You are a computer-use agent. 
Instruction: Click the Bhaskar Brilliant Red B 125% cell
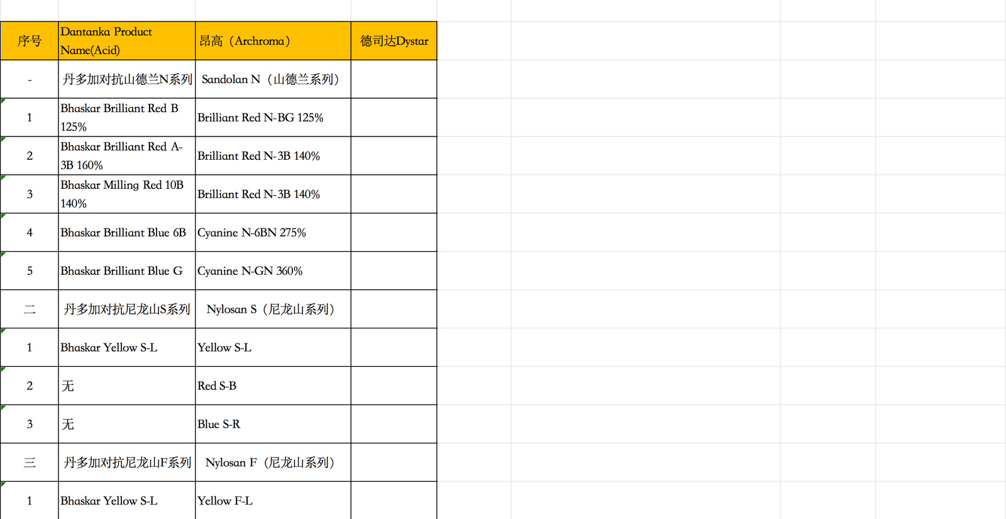[x=127, y=118]
